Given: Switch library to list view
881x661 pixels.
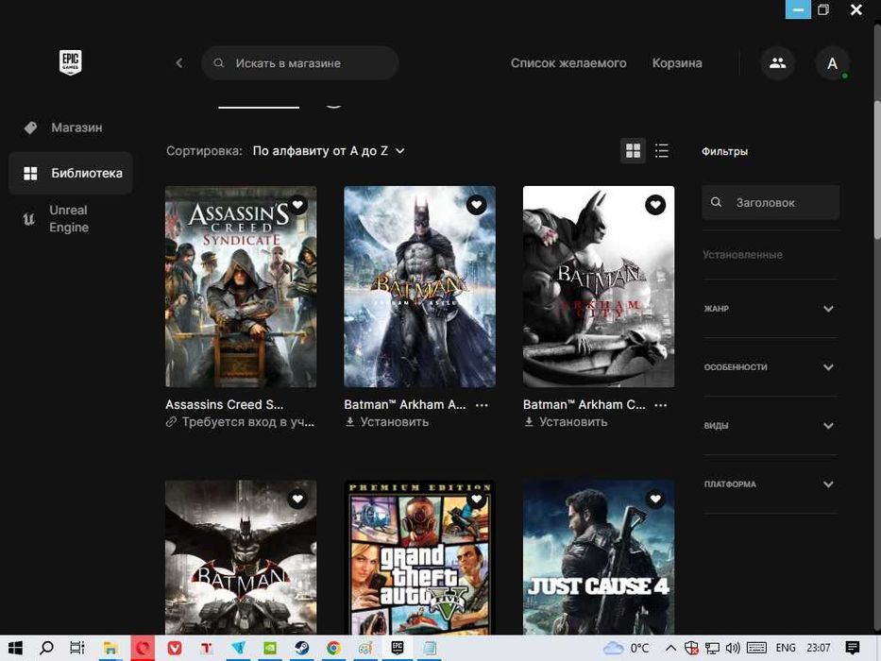Looking at the screenshot, I should [x=662, y=151].
